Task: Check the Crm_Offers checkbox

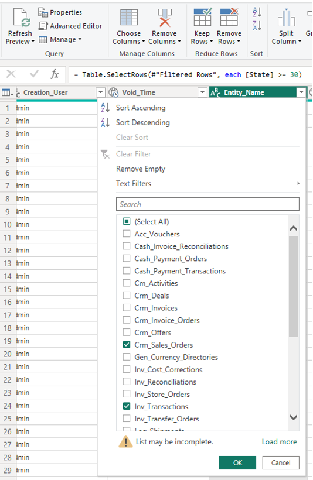Action: 126,332
